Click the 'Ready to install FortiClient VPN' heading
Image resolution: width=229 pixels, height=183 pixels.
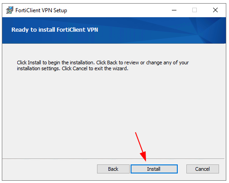tap(55, 30)
